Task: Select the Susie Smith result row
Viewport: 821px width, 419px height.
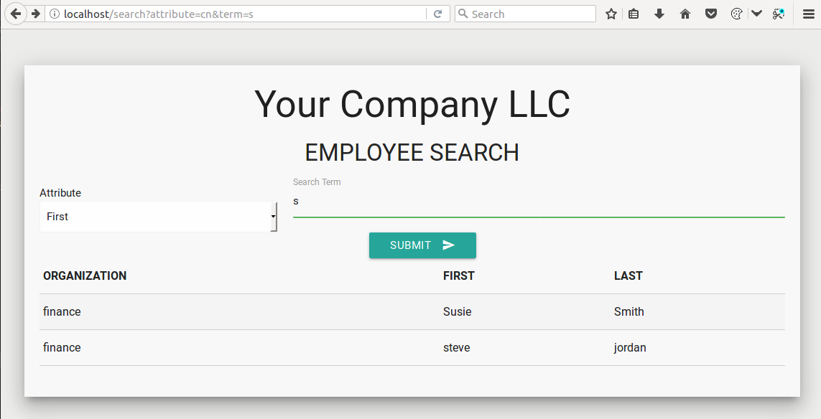Action: [x=412, y=312]
